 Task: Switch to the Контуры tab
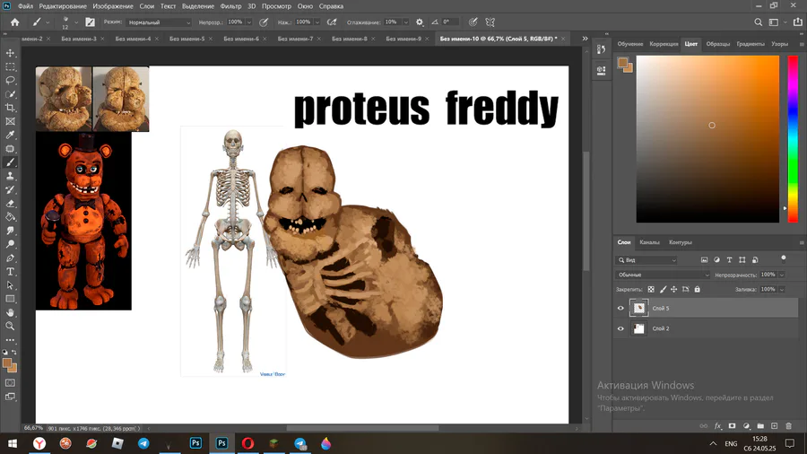coord(681,242)
